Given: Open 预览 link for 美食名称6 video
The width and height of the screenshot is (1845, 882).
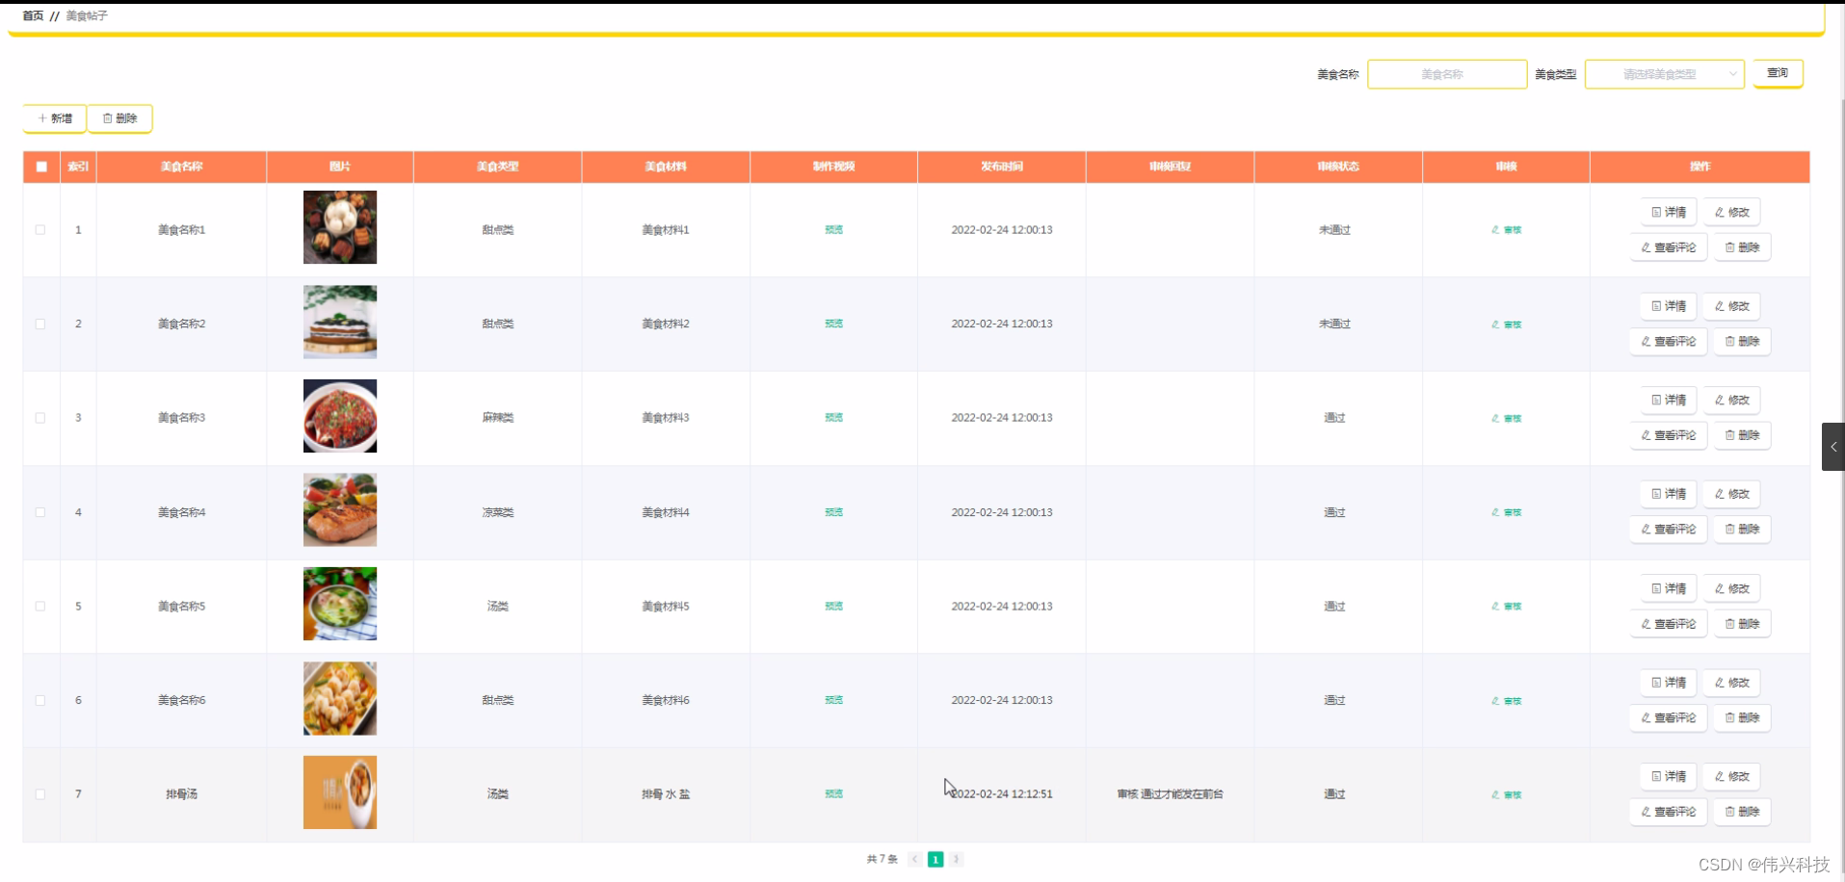Looking at the screenshot, I should point(832,700).
